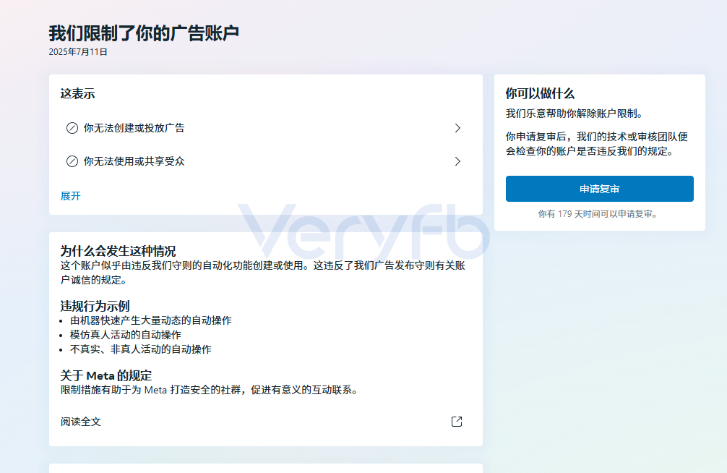Select the 你无法使用或共享受众 row text
Image resolution: width=727 pixels, height=473 pixels.
pos(134,161)
